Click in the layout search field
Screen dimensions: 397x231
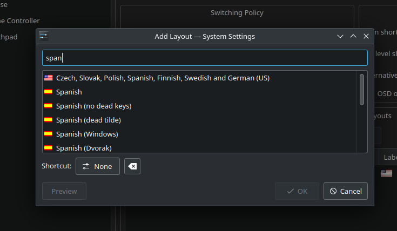click(x=205, y=58)
